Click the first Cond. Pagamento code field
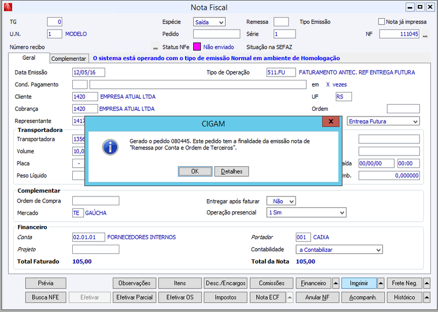438x312 pixels. 80,85
